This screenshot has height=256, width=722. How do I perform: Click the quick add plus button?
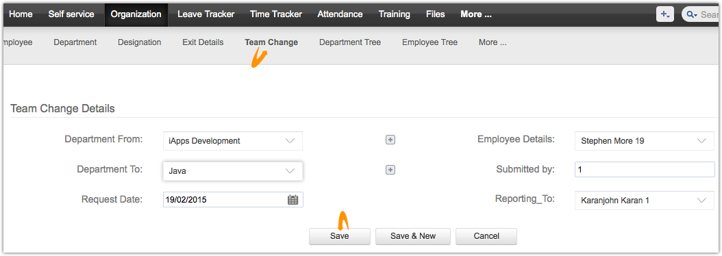click(x=665, y=14)
